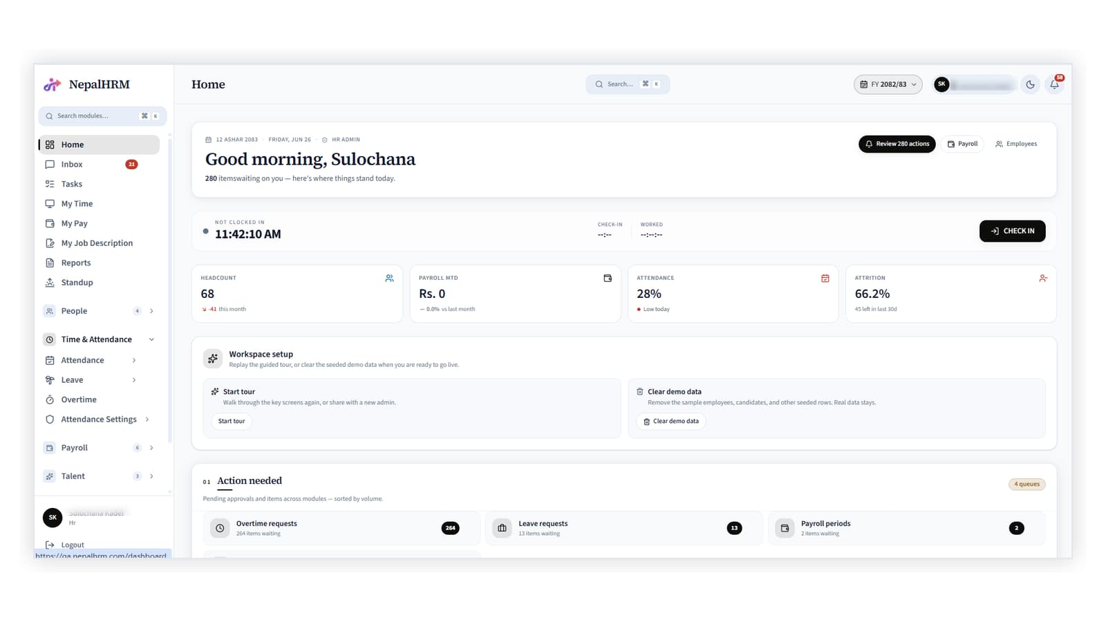Open the Leave requests queue
Image resolution: width=1106 pixels, height=622 pixels.
click(x=624, y=528)
